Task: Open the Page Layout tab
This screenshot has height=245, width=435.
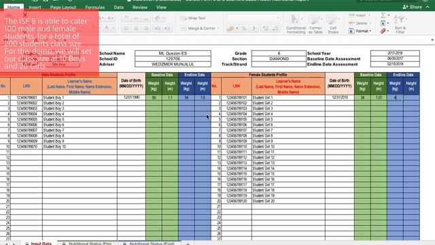Action: [x=63, y=7]
